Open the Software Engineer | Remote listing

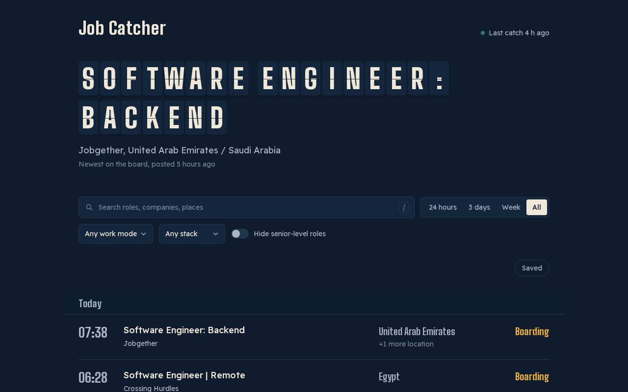point(184,375)
